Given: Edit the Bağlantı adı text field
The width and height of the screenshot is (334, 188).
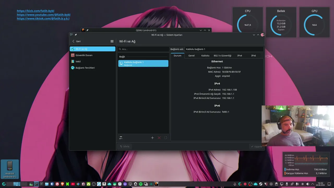Looking at the screenshot, I should (x=224, y=49).
